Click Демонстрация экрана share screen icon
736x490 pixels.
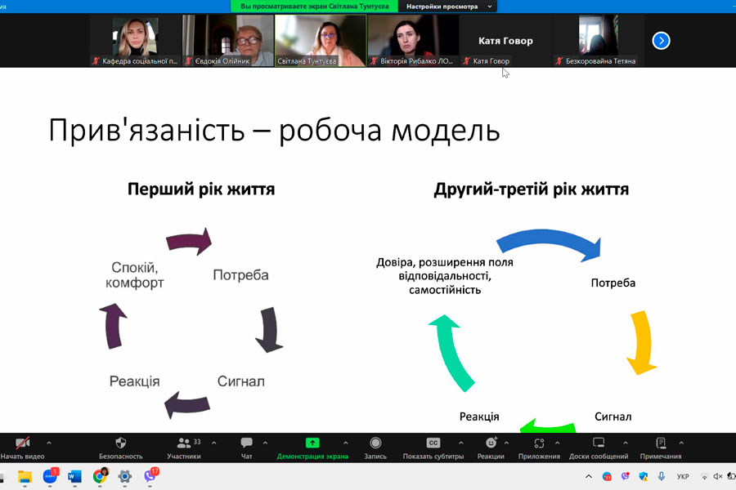(x=312, y=443)
